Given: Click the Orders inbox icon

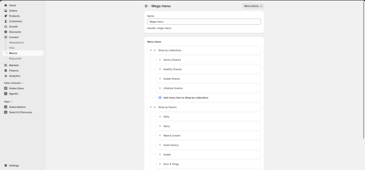Looking at the screenshot, I should pos(6,11).
